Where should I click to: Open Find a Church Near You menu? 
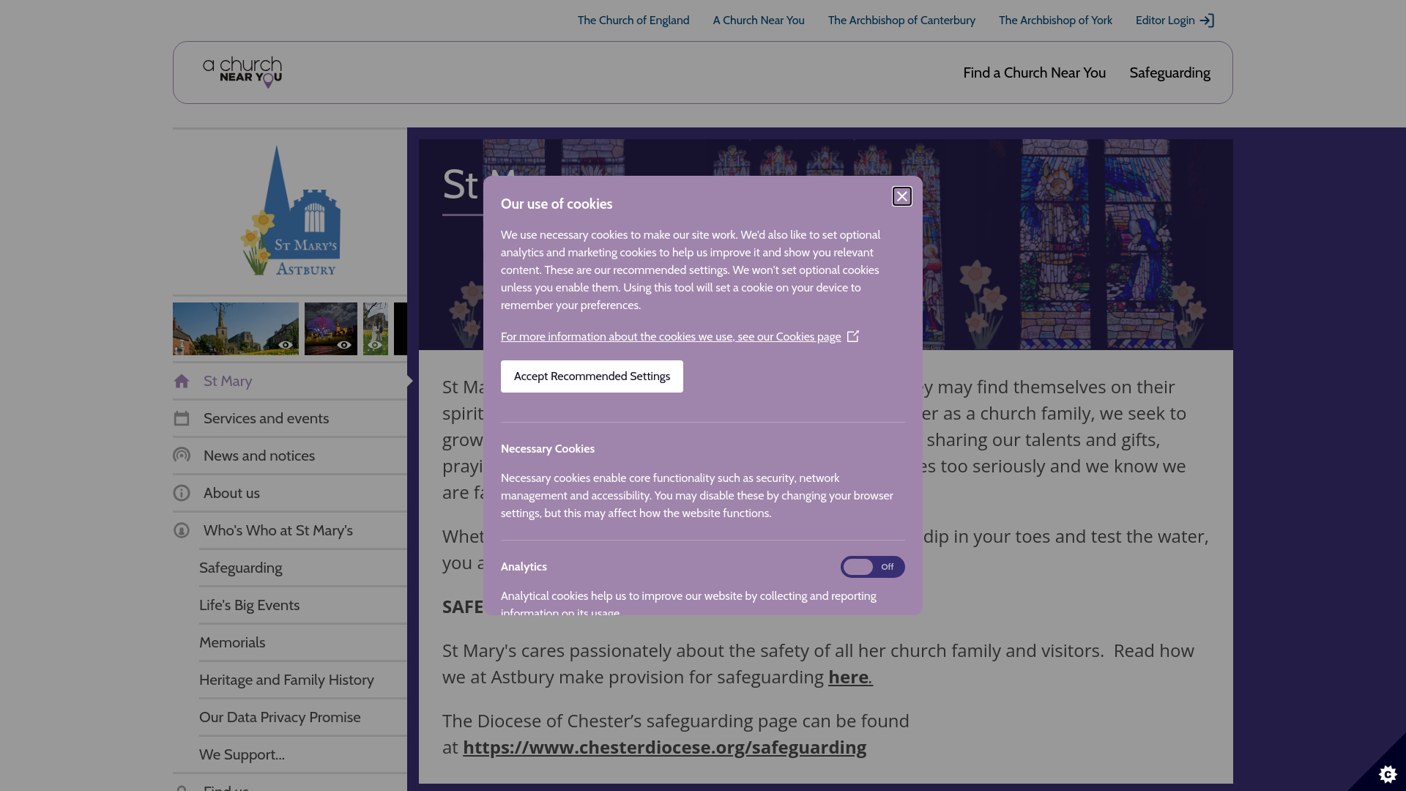[x=1034, y=73]
